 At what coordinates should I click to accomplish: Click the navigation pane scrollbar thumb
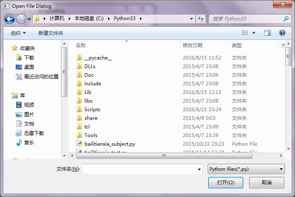64,72
